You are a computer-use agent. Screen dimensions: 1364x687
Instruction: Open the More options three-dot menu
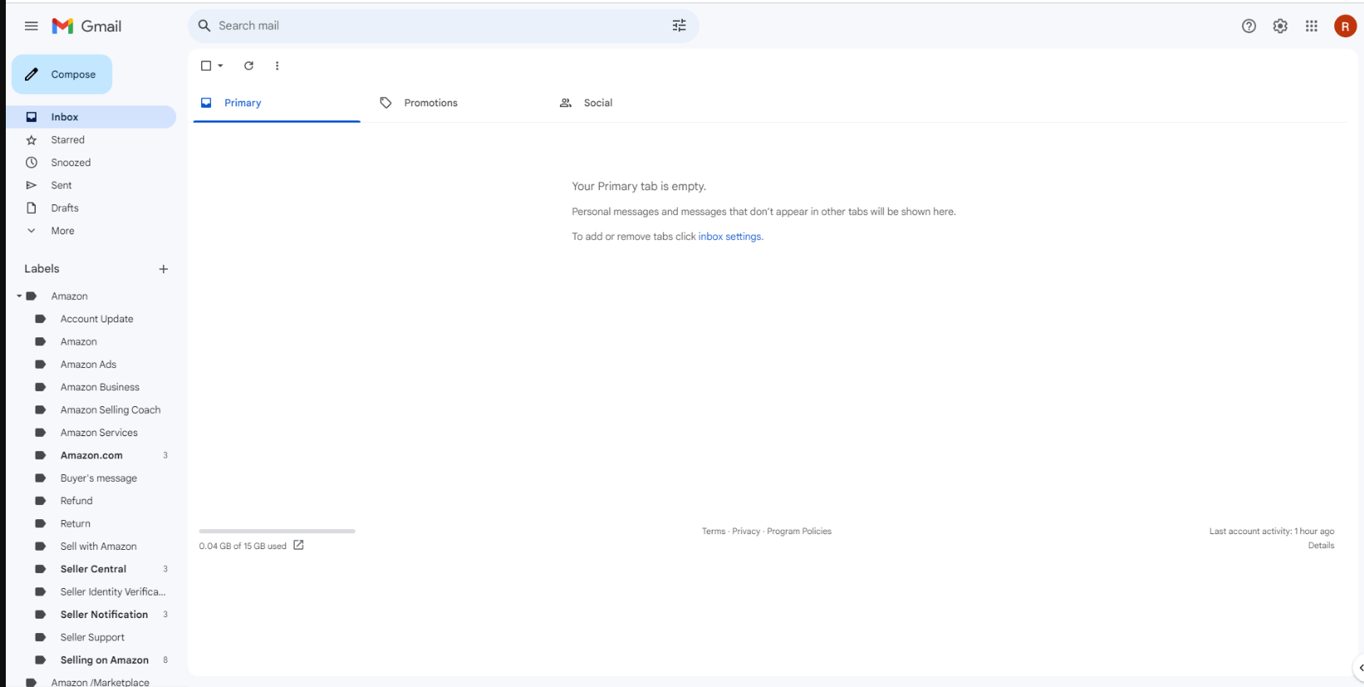point(277,66)
